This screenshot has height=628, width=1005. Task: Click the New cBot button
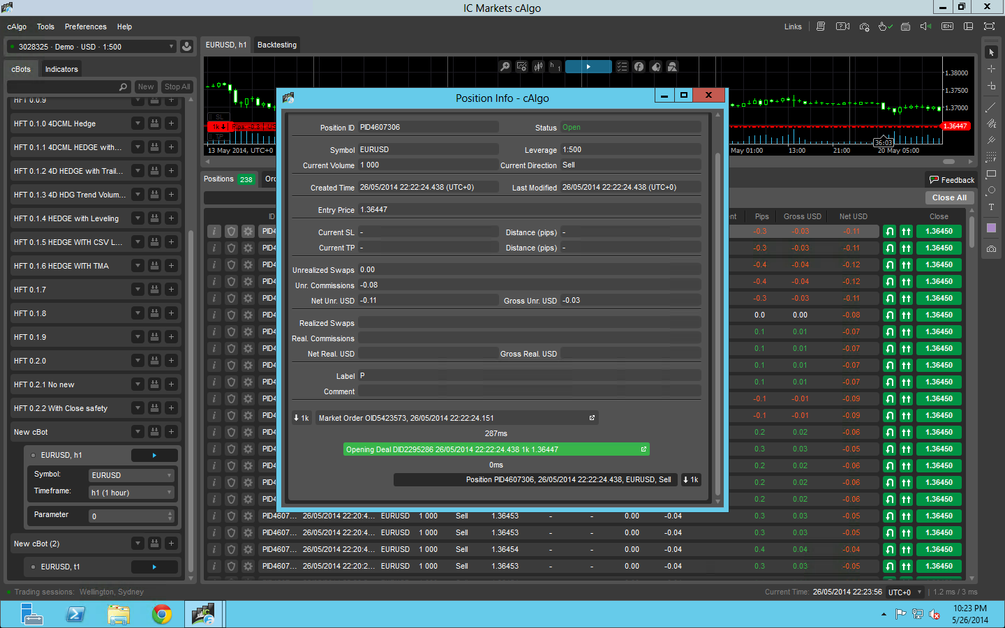[146, 87]
